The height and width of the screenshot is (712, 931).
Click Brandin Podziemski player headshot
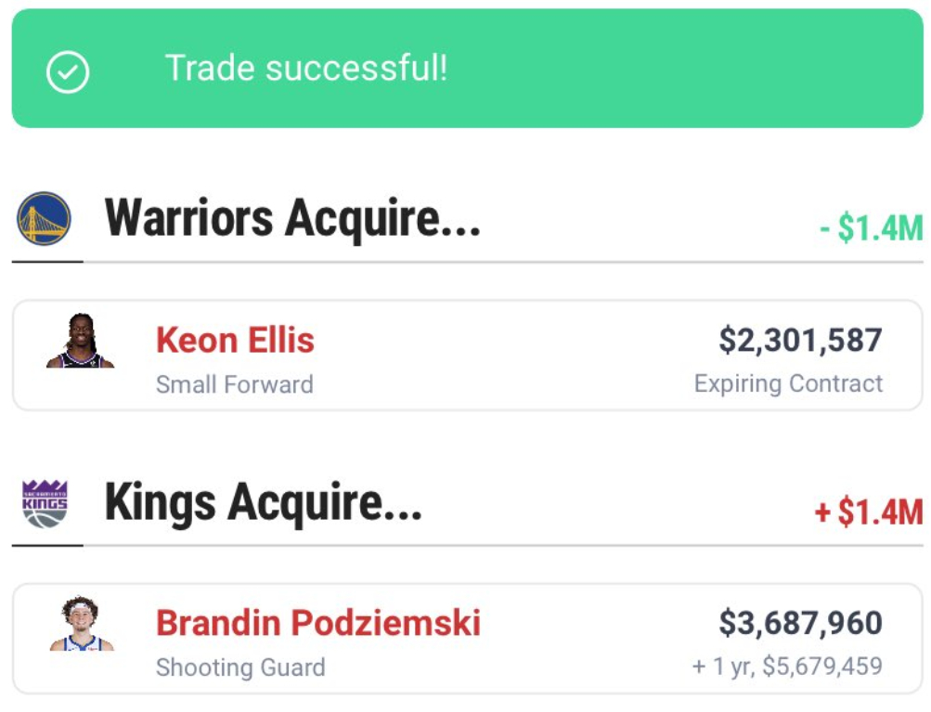tap(81, 624)
